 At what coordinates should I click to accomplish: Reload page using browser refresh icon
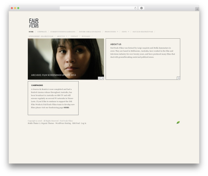point(135,8)
